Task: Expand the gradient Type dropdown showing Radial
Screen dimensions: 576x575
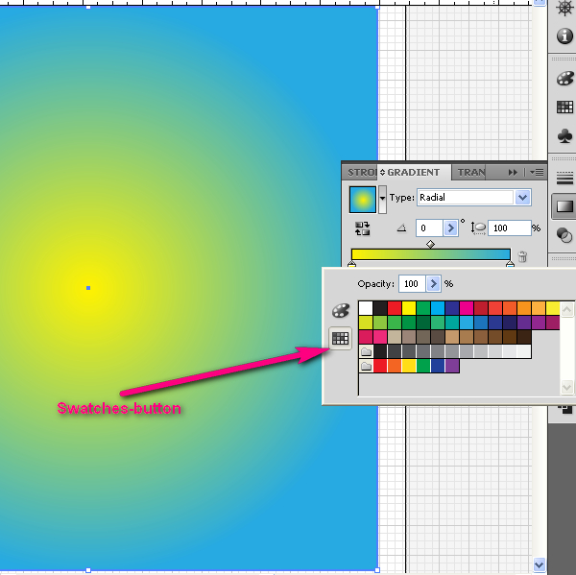Action: pyautogui.click(x=523, y=197)
